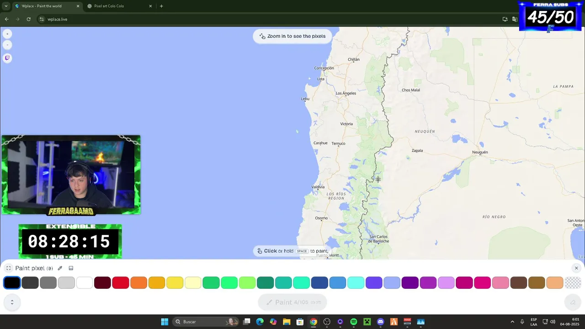Select the orange color swatch
The height and width of the screenshot is (329, 585).
(x=138, y=283)
